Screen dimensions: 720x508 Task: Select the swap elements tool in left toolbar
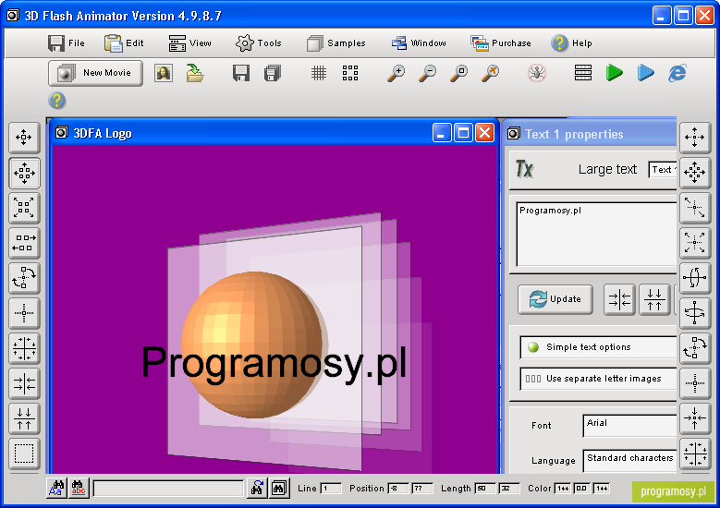[x=24, y=243]
